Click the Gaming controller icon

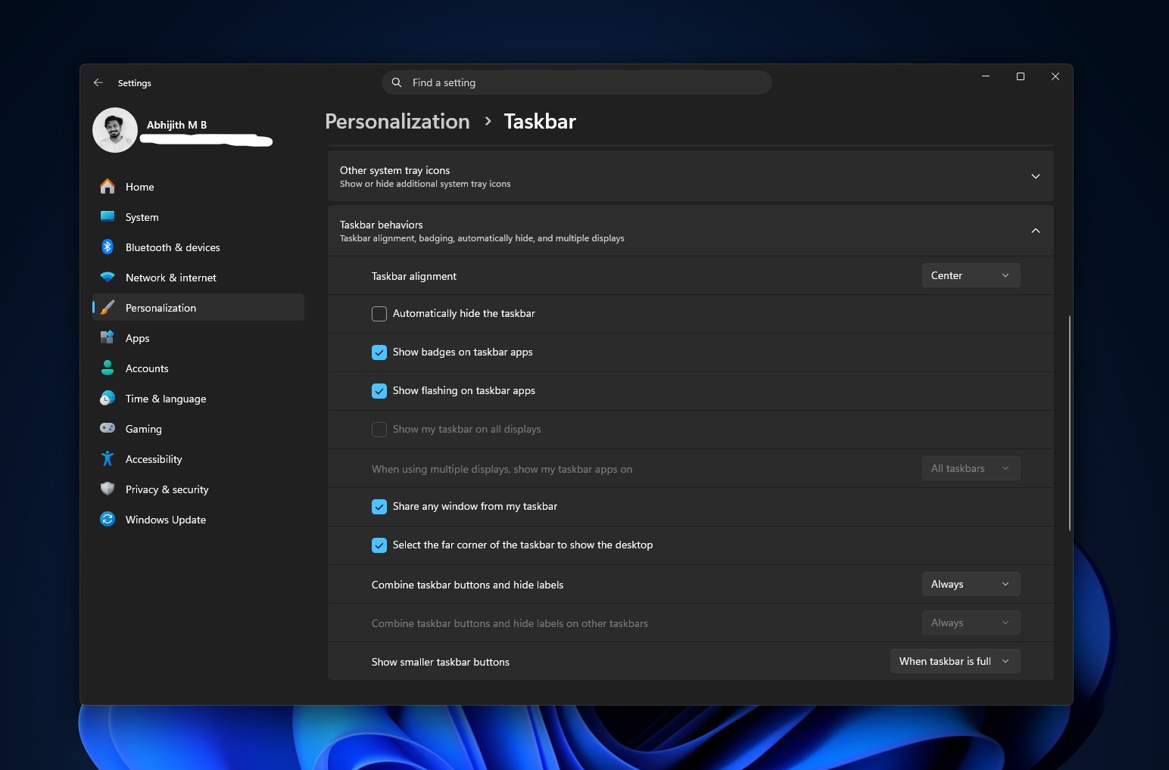108,428
